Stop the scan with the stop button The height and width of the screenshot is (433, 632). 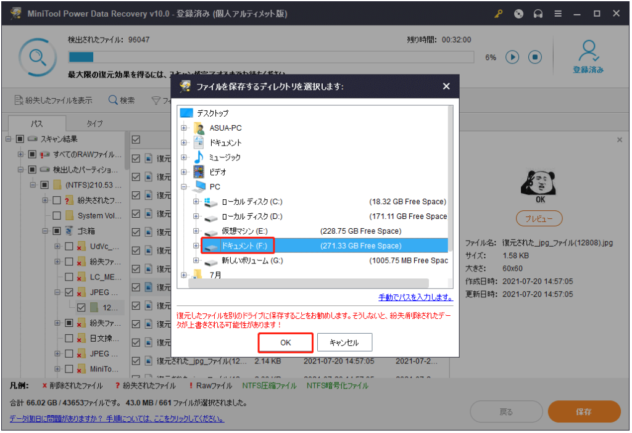534,57
